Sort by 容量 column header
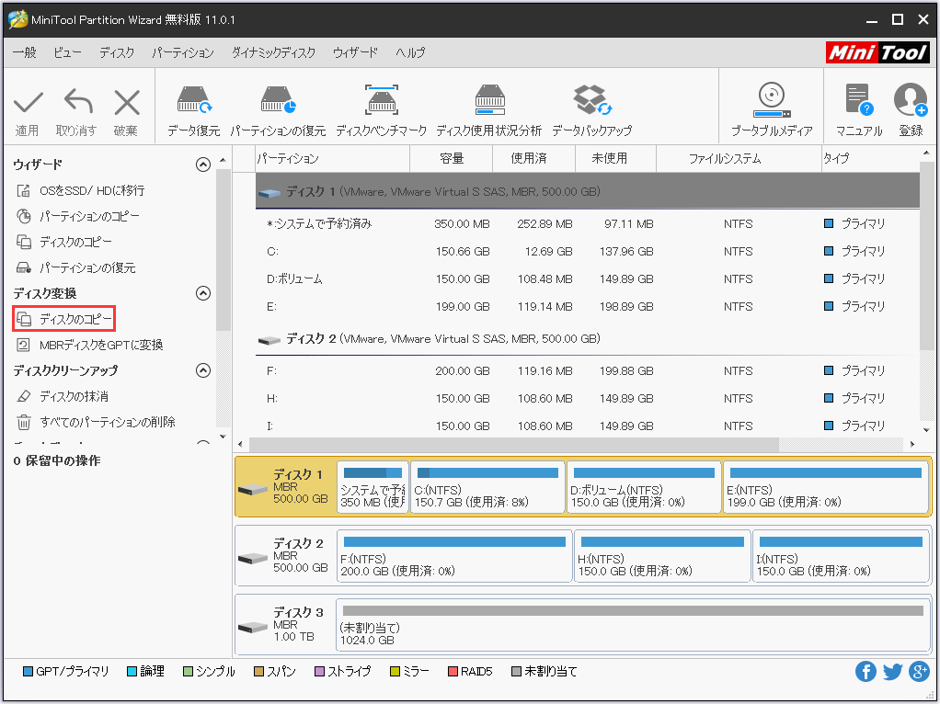Screen dimensions: 940x704 [452, 159]
